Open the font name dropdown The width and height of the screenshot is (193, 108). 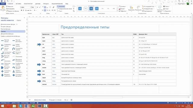click(x=30, y=7)
